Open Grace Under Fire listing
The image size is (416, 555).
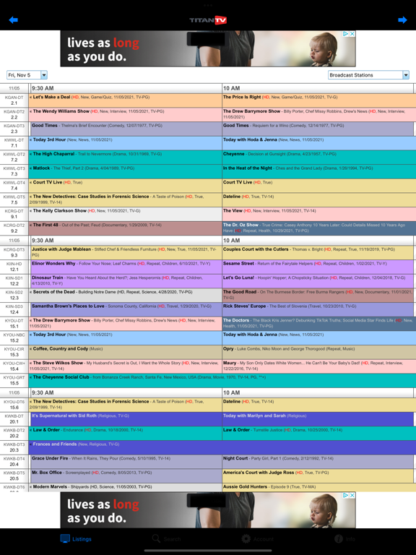point(126,462)
